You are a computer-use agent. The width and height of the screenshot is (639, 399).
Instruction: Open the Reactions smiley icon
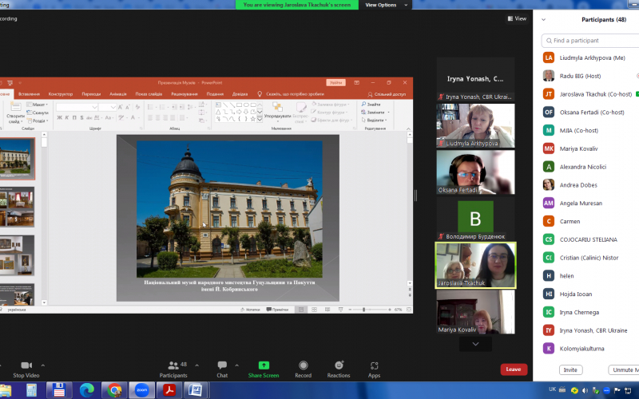339,365
